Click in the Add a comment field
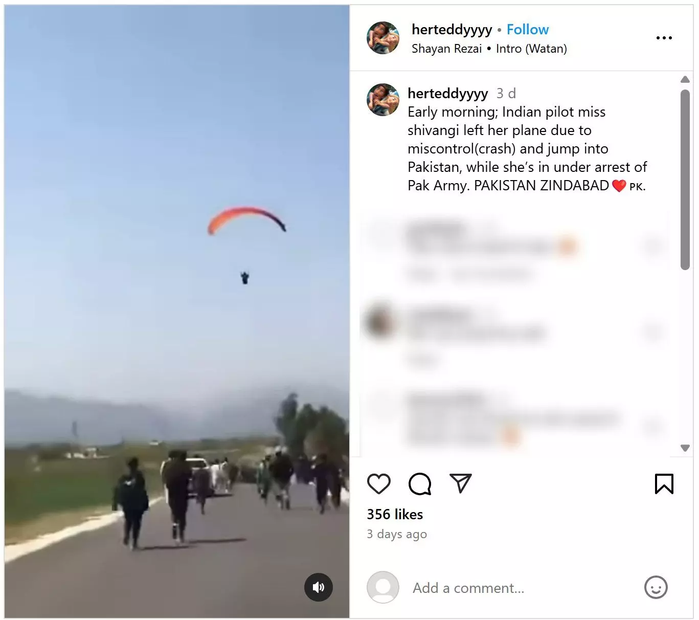 (522, 588)
